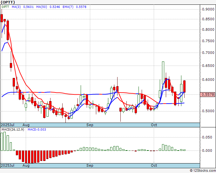The height and width of the screenshot is (173, 216).
Task: Click the Oct label on MACD timeline
Action: point(154,165)
